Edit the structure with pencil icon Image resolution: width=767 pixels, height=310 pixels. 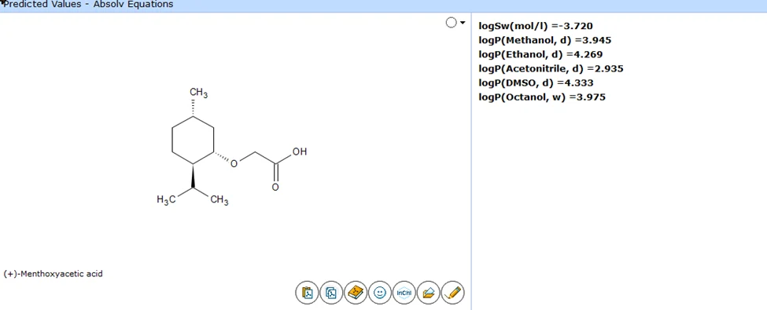coord(453,293)
